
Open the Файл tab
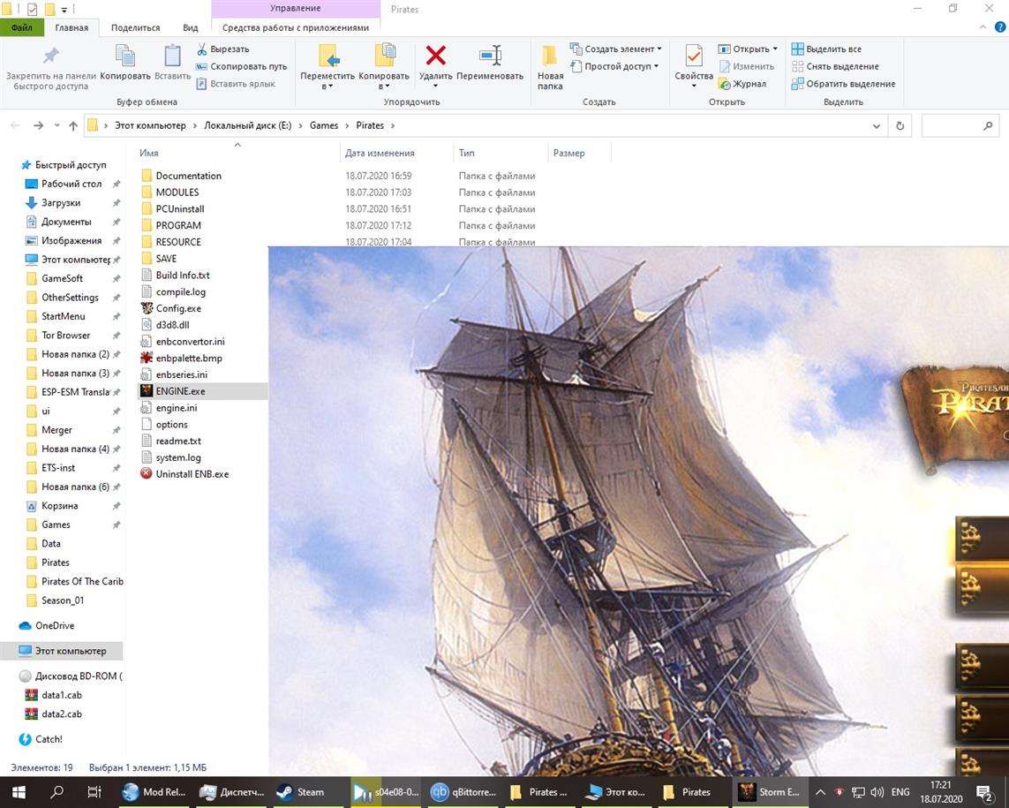coord(22,27)
